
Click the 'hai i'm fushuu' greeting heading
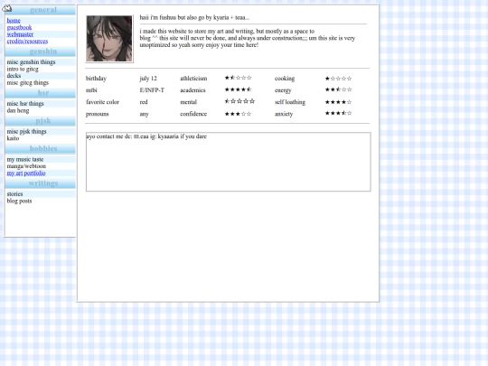(194, 18)
